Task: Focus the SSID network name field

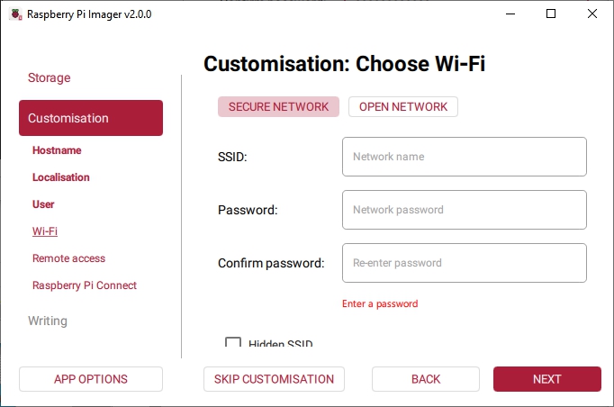Action: click(x=464, y=157)
